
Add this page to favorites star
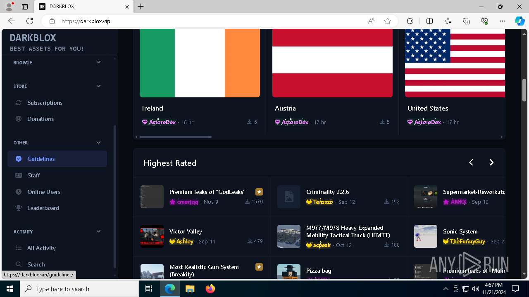click(x=388, y=21)
